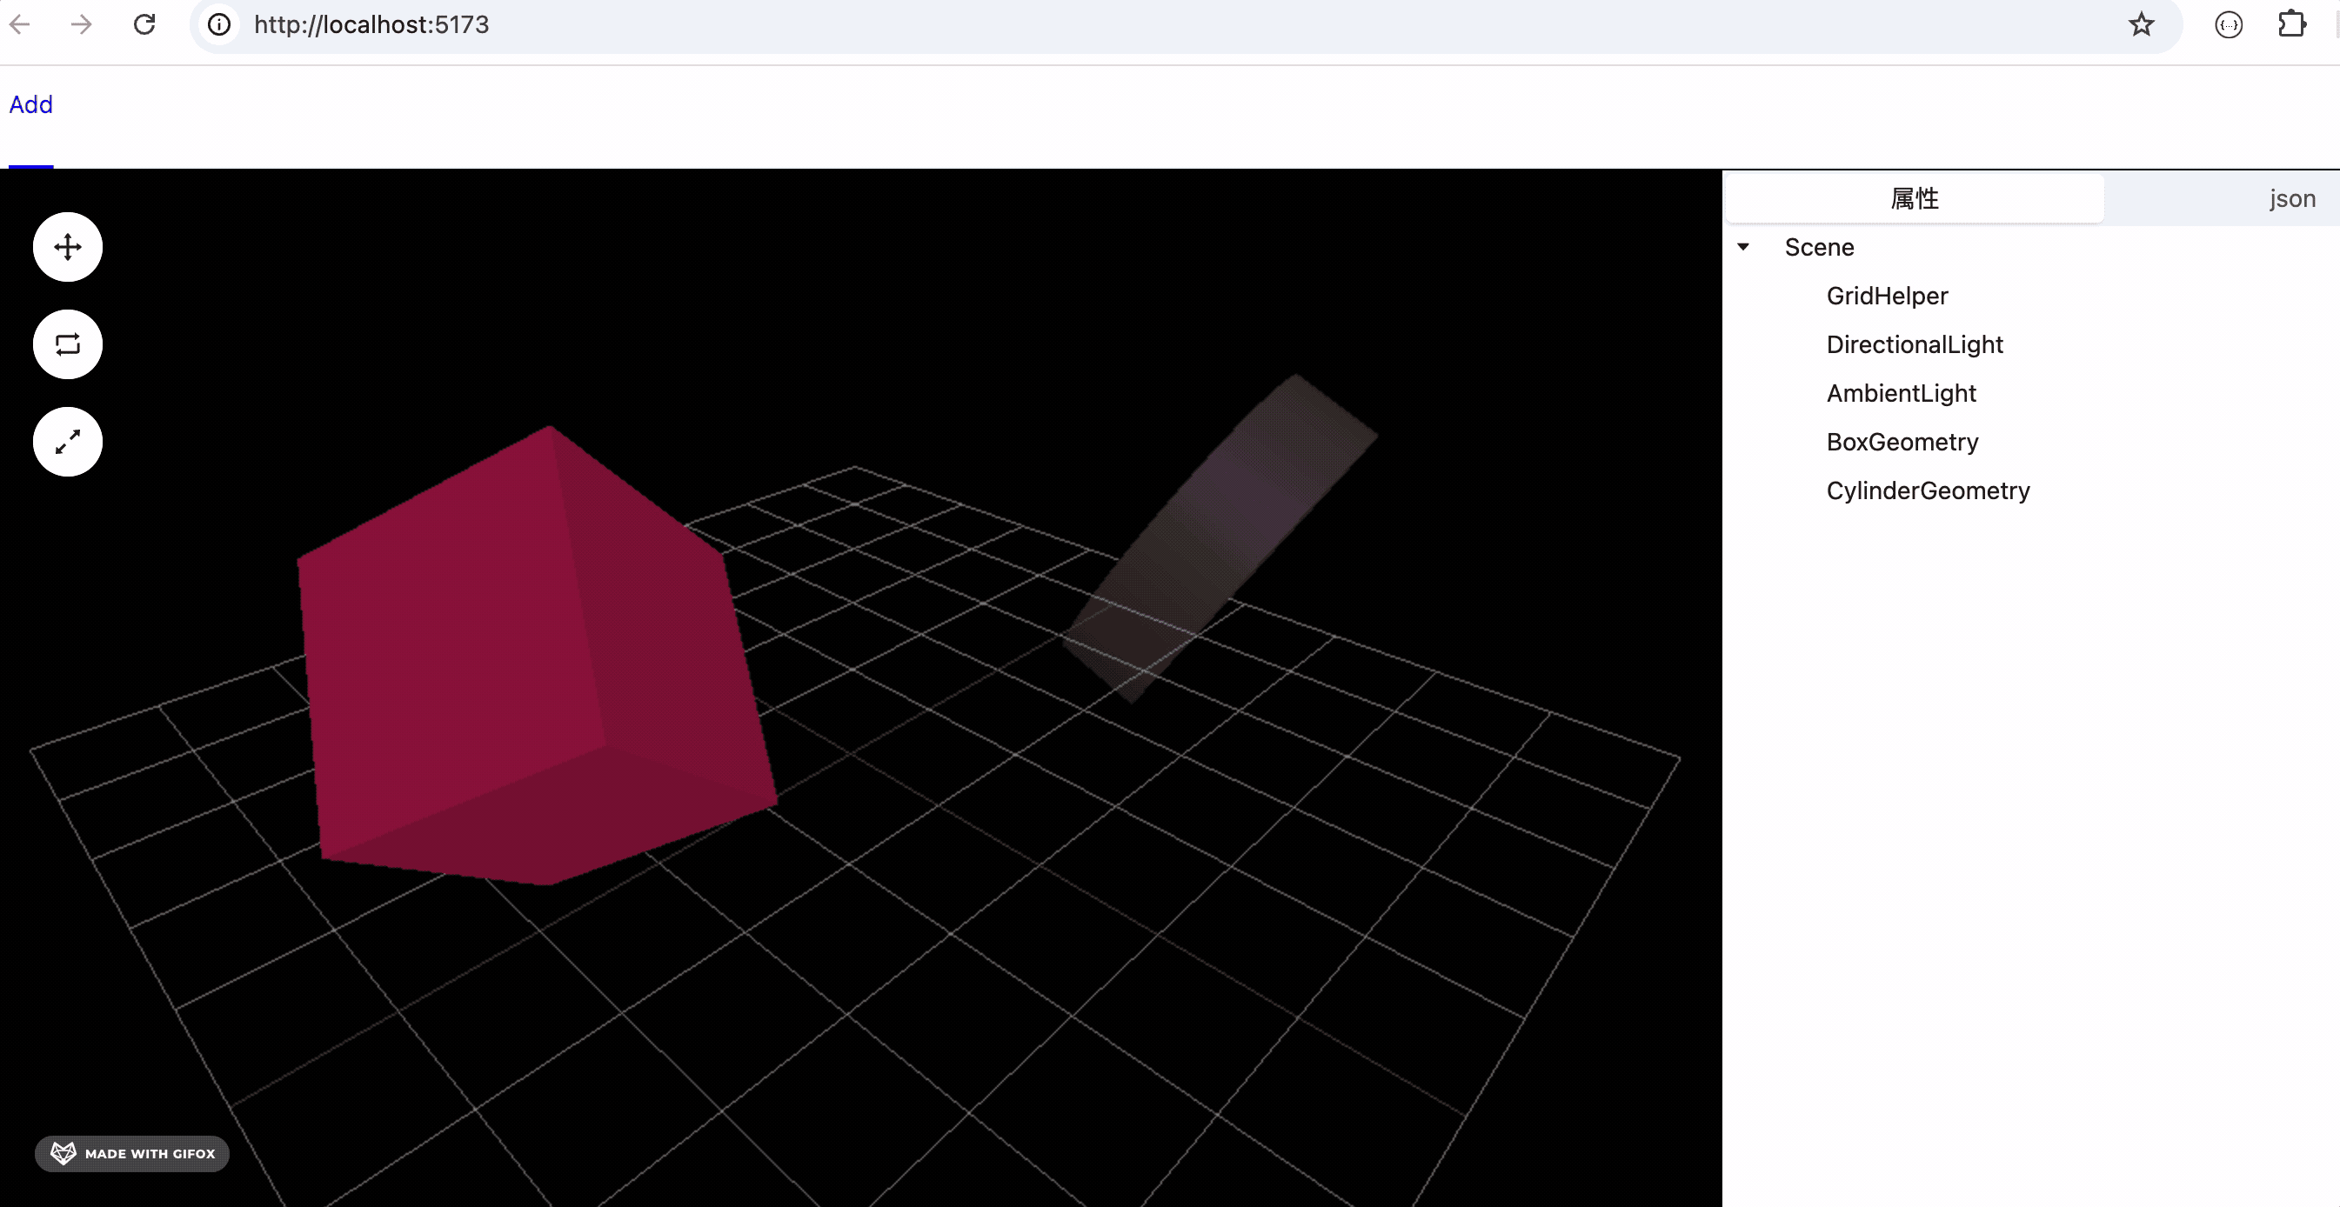Switch to the json tab
The width and height of the screenshot is (2340, 1207).
[x=2292, y=198]
